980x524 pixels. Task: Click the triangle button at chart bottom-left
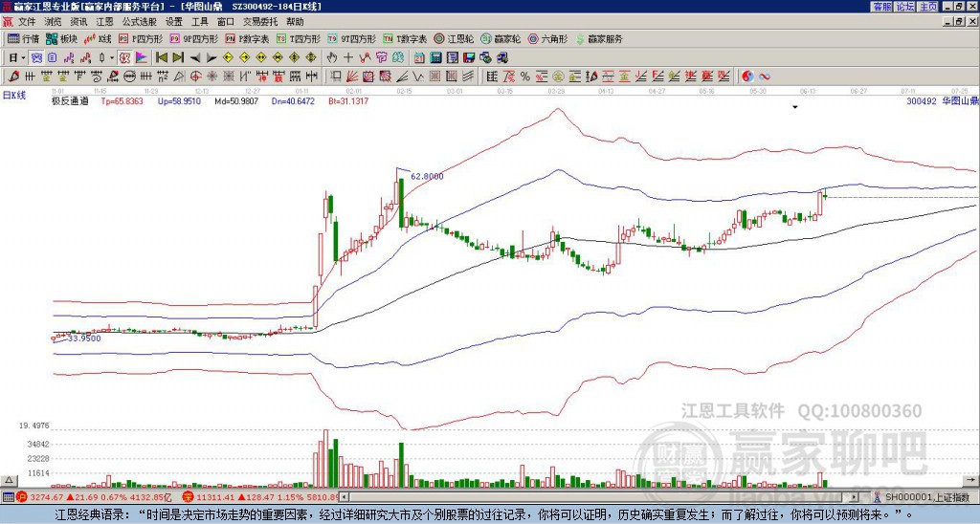pos(9,480)
